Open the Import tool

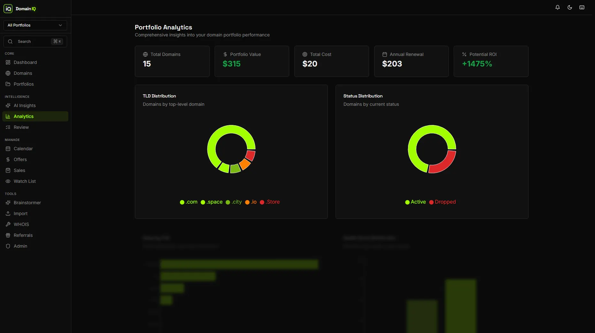point(35,213)
